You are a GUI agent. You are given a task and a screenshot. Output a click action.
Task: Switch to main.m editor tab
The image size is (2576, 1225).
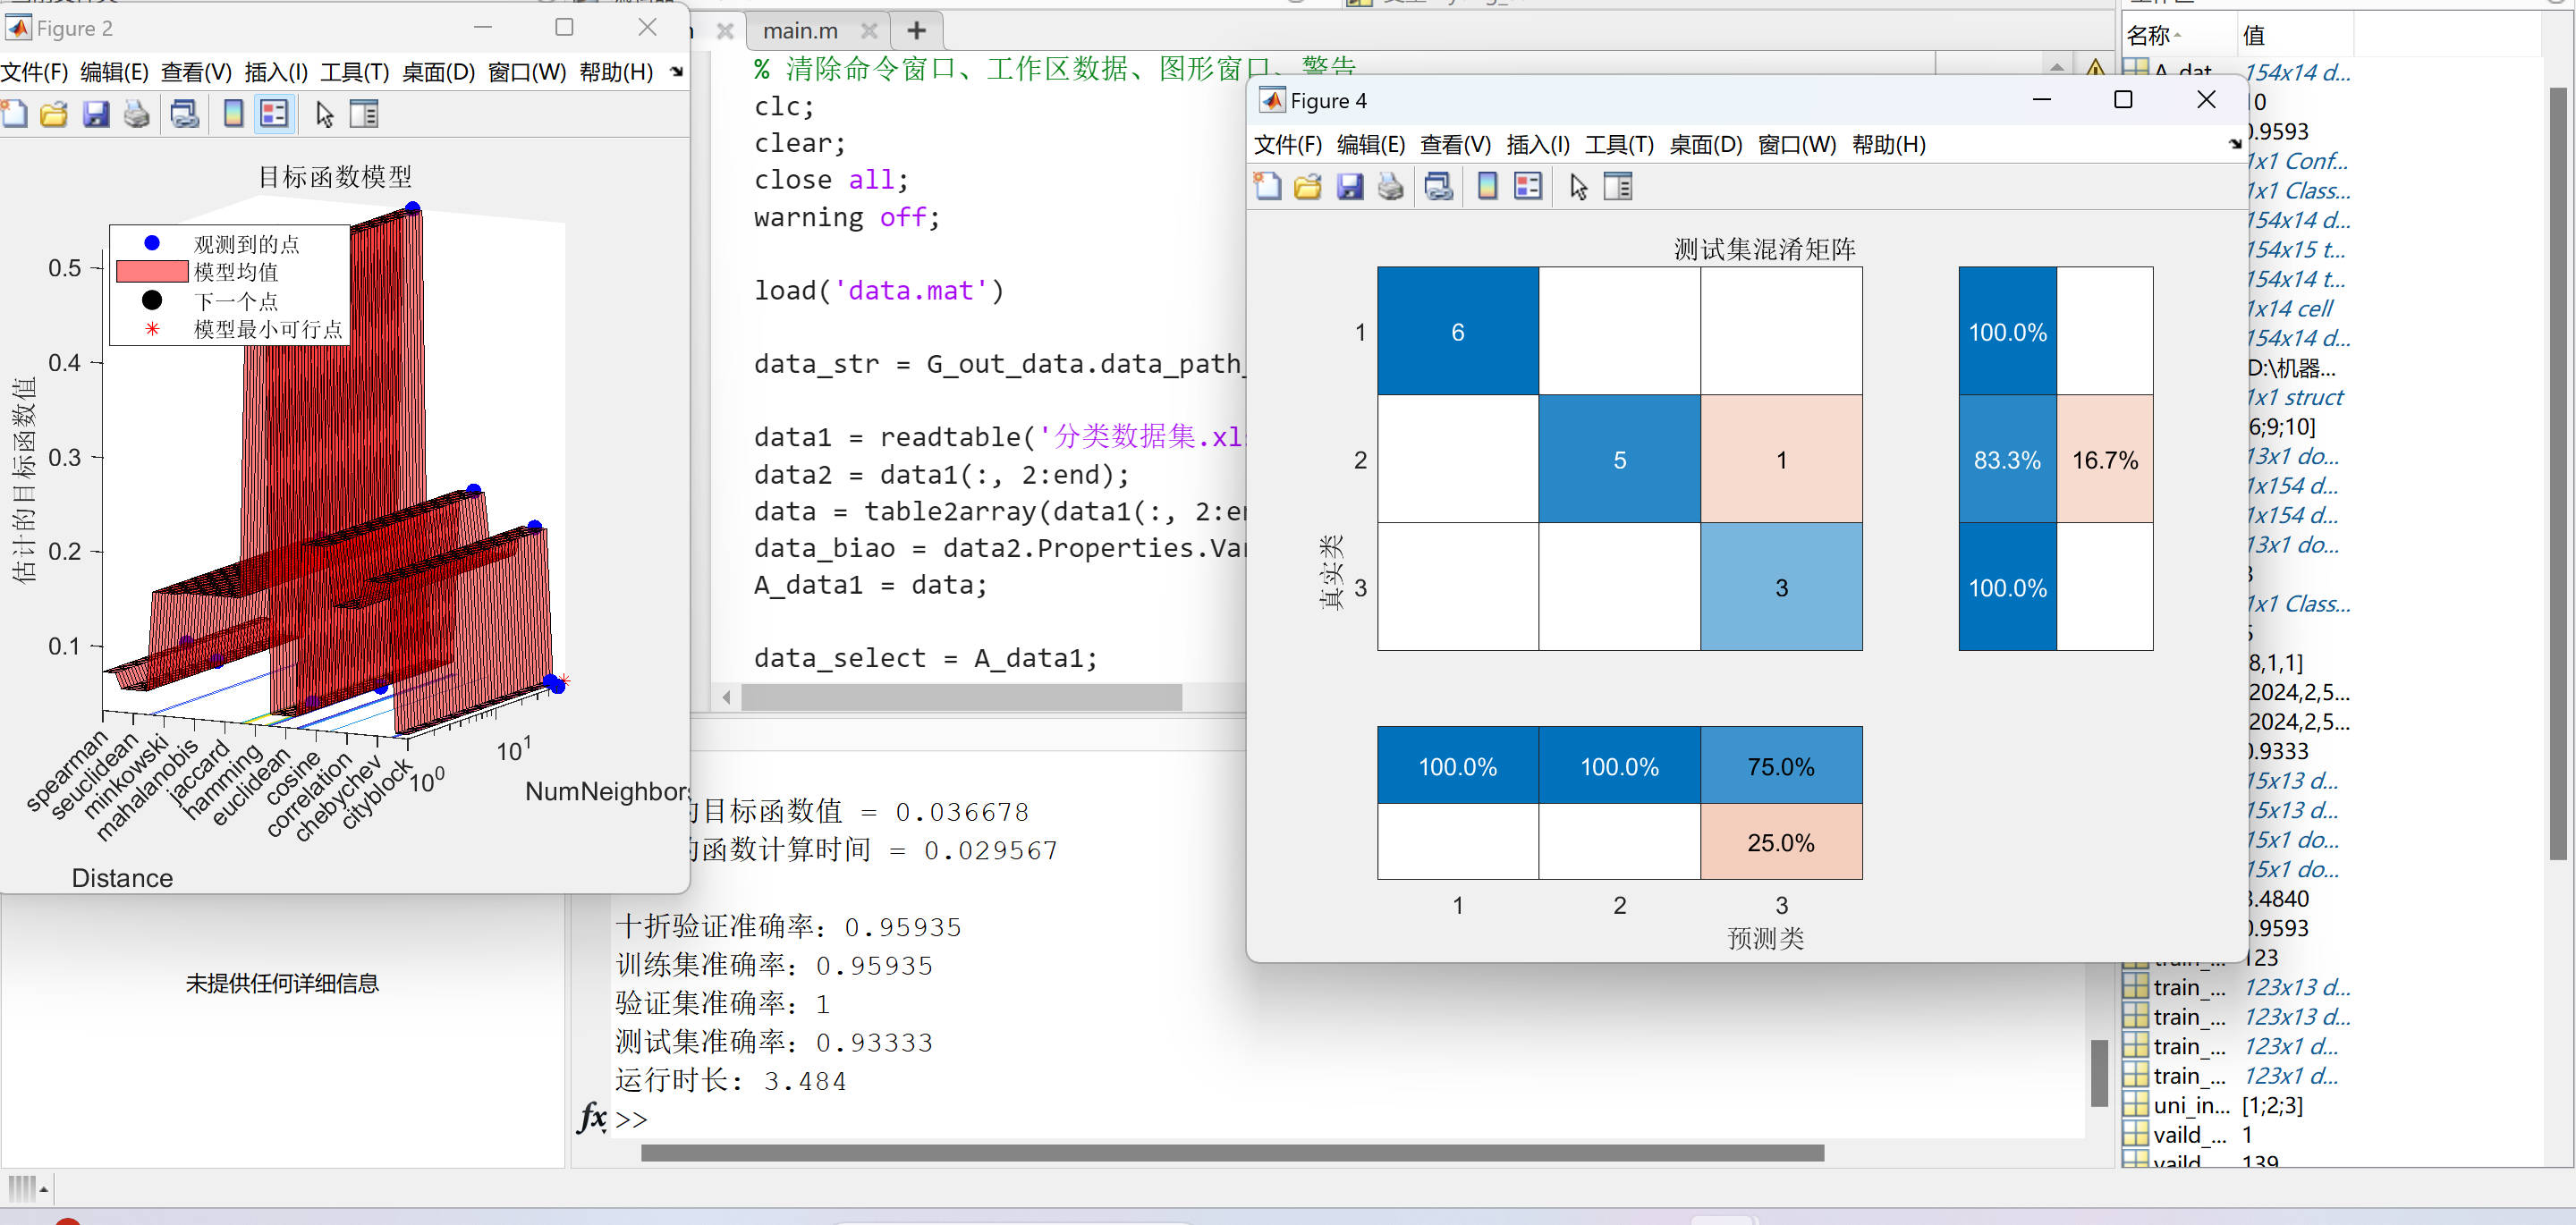(x=800, y=31)
